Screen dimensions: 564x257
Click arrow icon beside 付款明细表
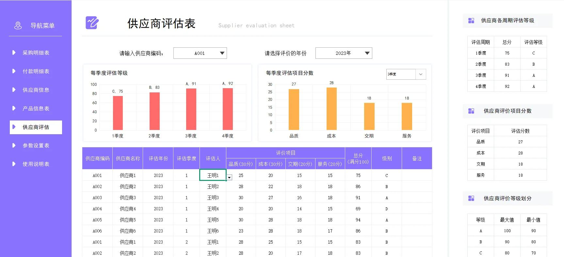coord(14,71)
